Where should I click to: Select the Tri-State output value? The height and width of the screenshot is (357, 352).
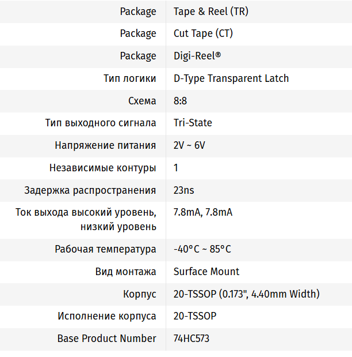(193, 123)
